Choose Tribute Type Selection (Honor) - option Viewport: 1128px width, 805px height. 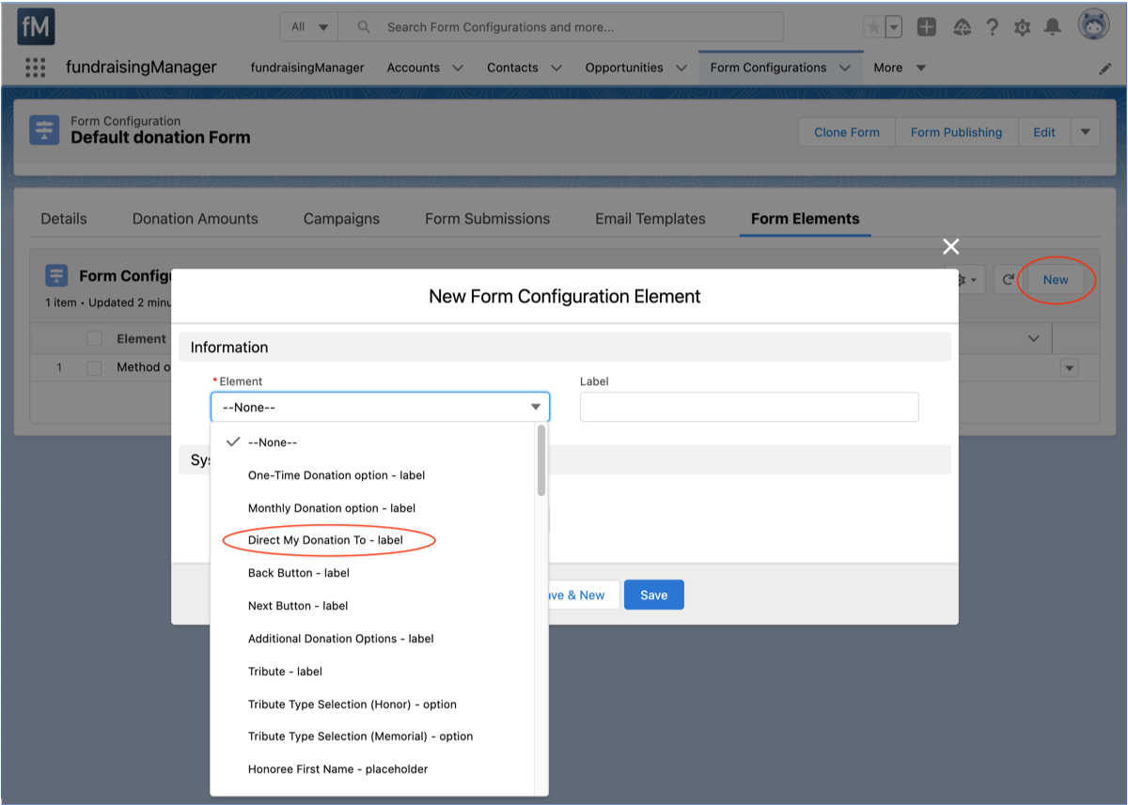(374, 704)
